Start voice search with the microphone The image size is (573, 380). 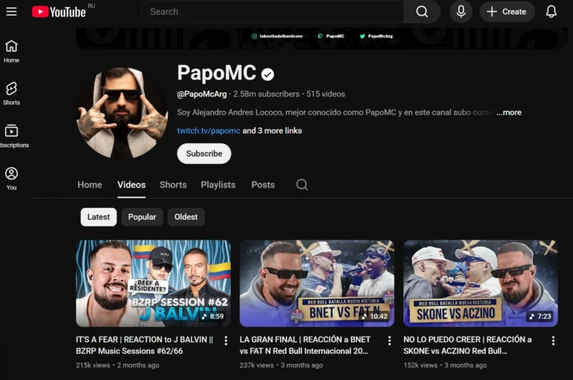461,12
